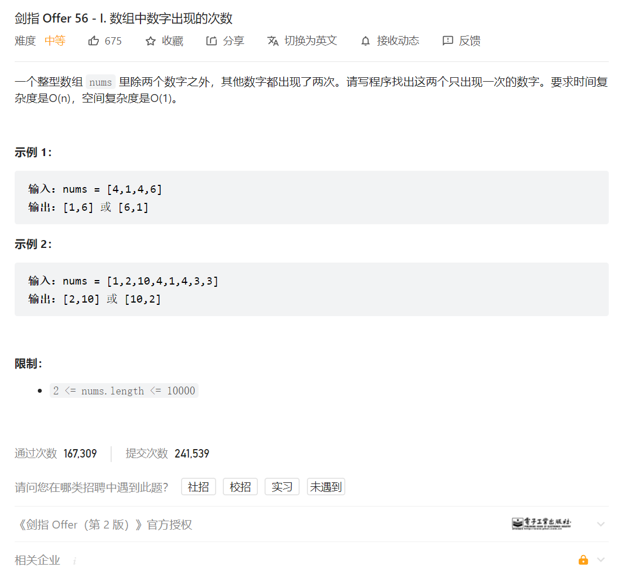Viewport: 624px width, 577px height.
Task: Click the 电子工业出版社 publisher logo
Action: pyautogui.click(x=540, y=523)
